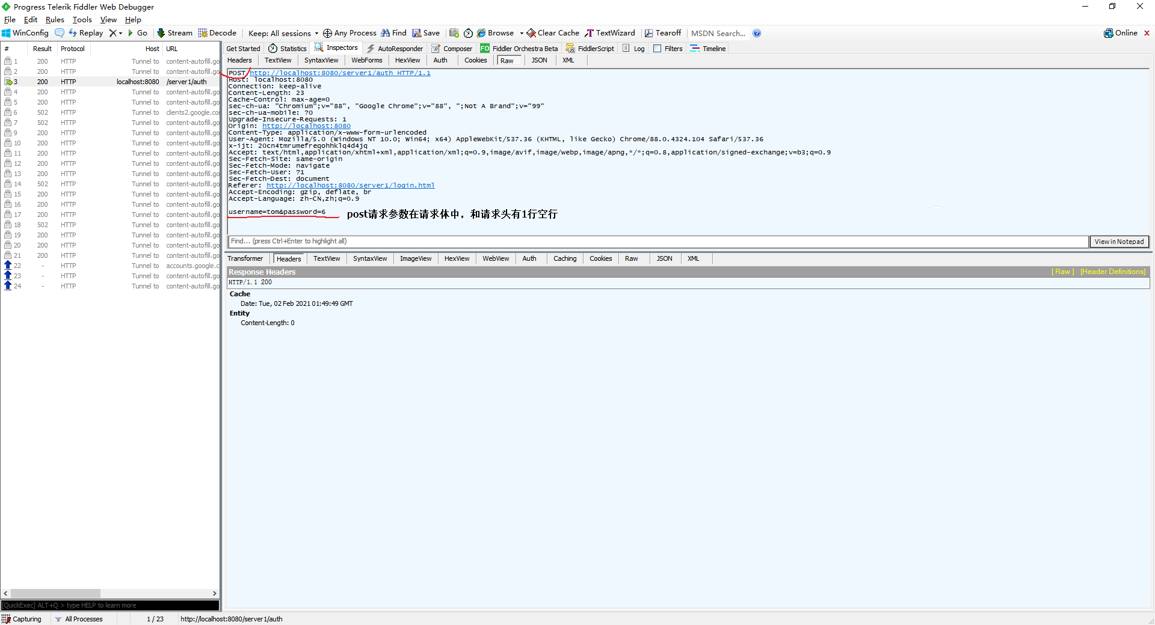1155x625 pixels.
Task: Open the help question mark icon
Action: [x=757, y=33]
